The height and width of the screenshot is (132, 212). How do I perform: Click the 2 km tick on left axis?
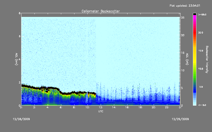[20, 82]
